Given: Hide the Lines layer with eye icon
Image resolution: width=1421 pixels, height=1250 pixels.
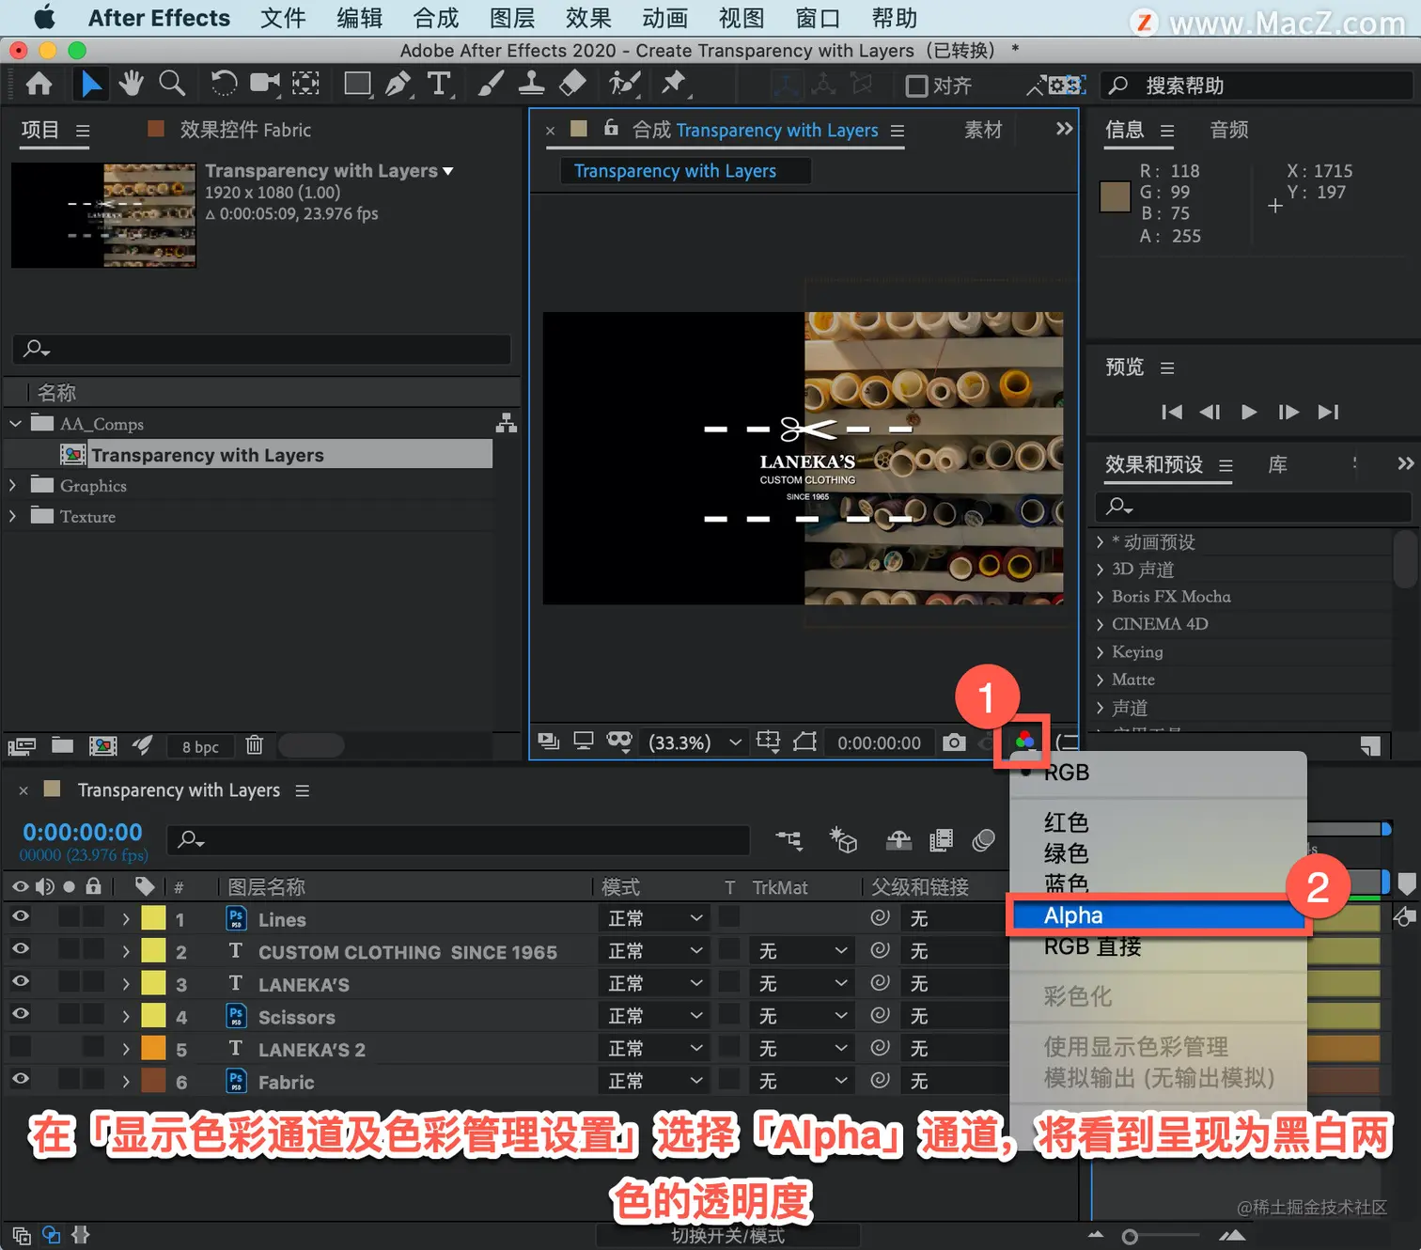Looking at the screenshot, I should [20, 917].
